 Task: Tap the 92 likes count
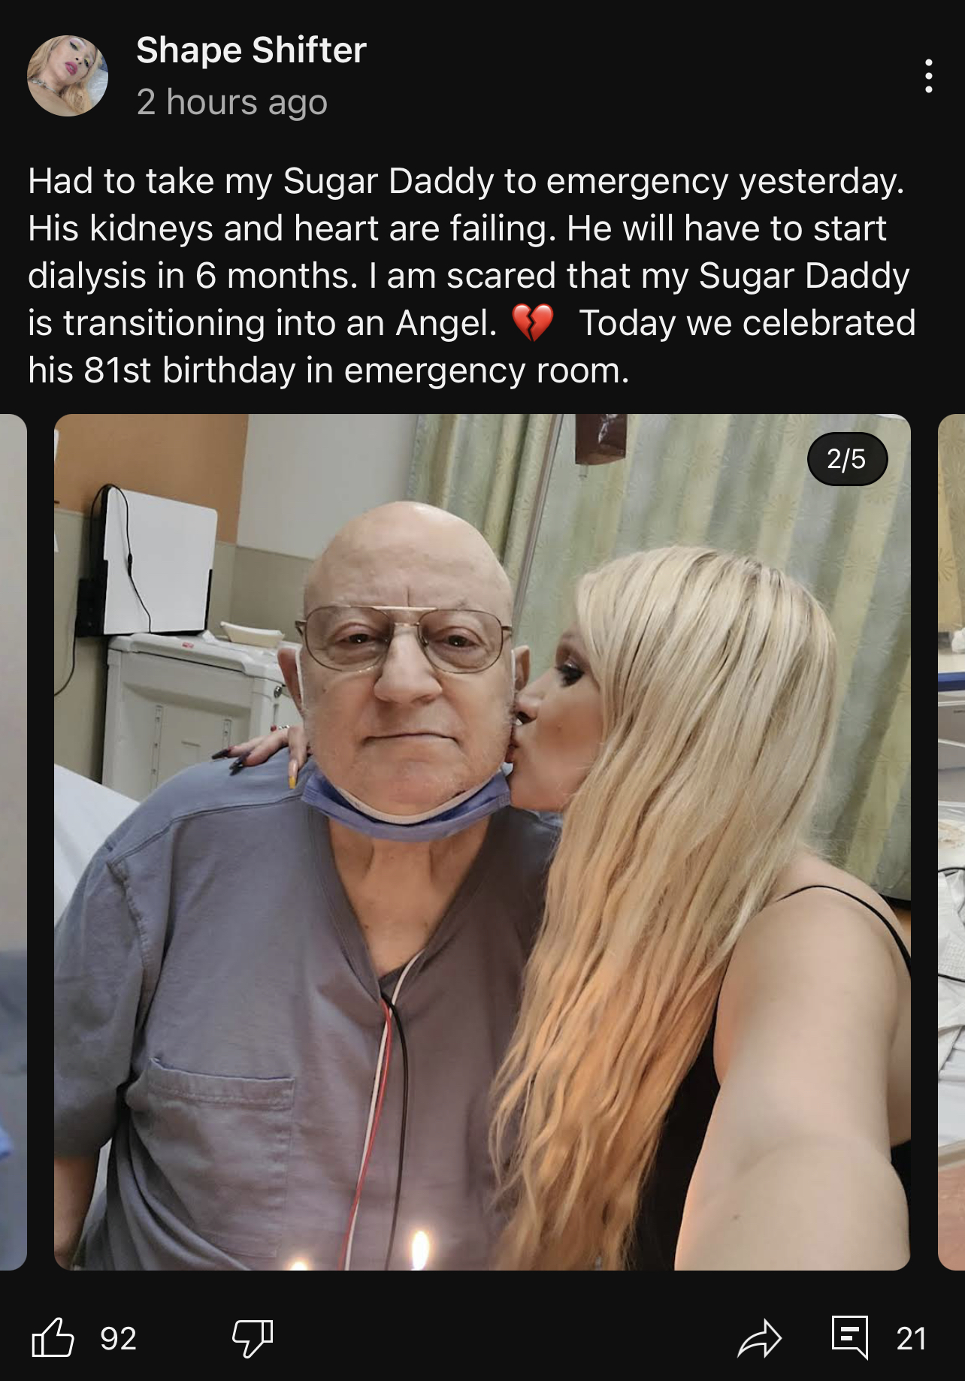118,1338
